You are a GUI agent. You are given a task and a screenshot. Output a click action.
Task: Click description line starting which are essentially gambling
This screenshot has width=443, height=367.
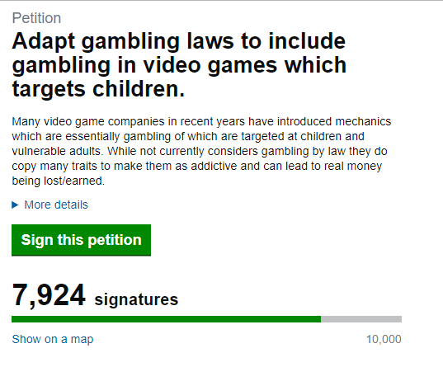coord(188,136)
